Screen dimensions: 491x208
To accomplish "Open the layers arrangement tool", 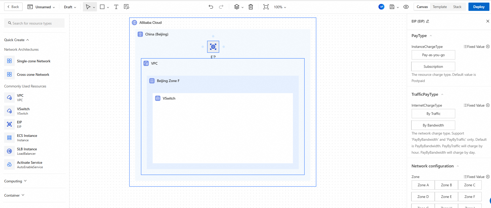I will pyautogui.click(x=237, y=7).
